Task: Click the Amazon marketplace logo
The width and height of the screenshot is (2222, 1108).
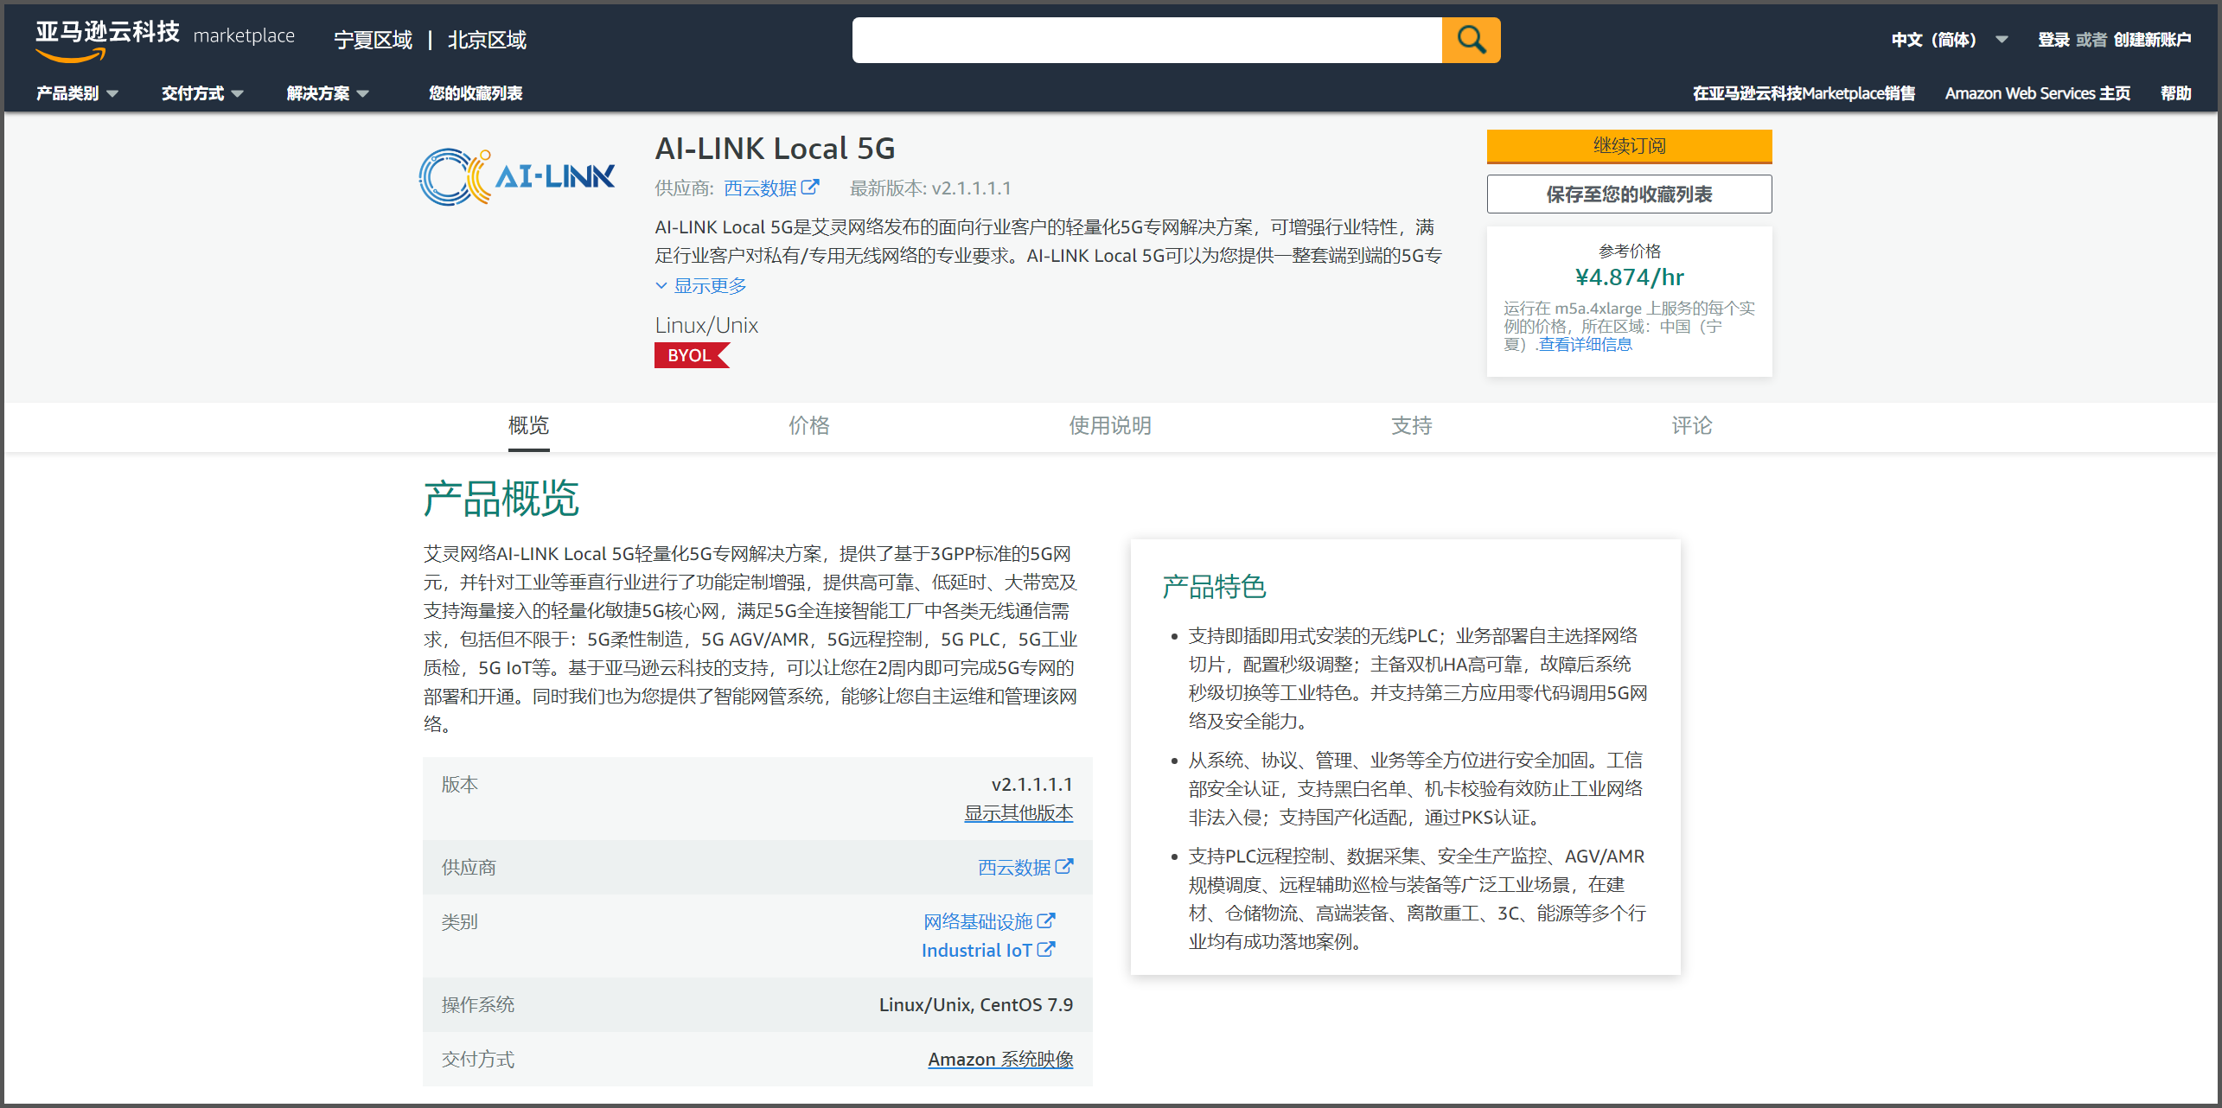Action: [164, 40]
